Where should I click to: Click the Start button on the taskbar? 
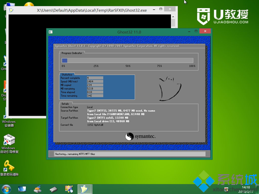pyautogui.click(x=6, y=189)
